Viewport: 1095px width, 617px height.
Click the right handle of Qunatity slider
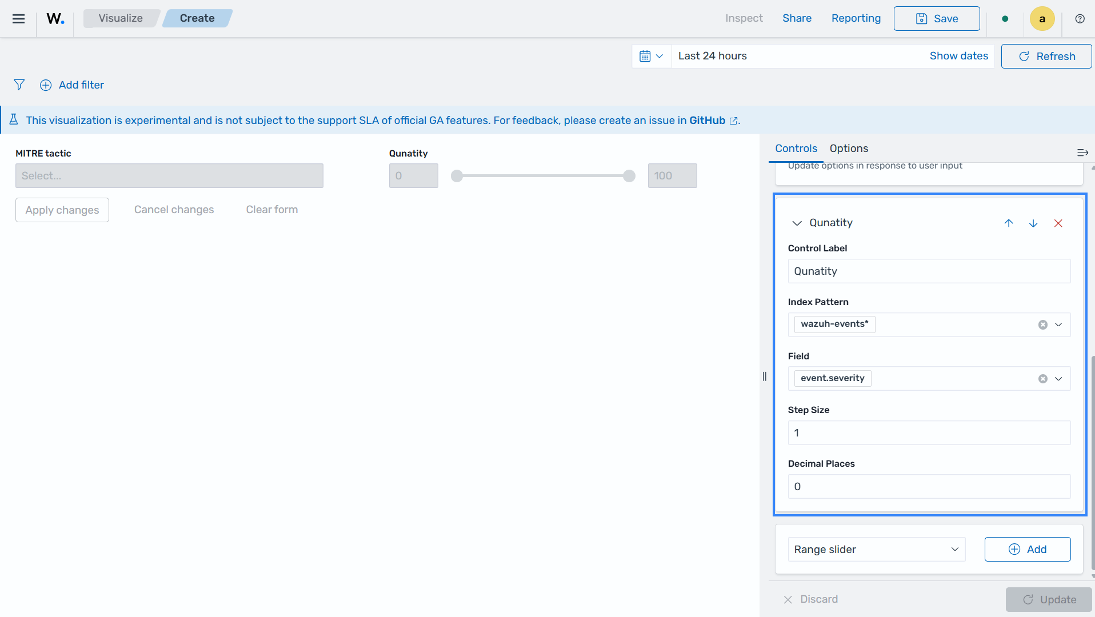coord(629,176)
